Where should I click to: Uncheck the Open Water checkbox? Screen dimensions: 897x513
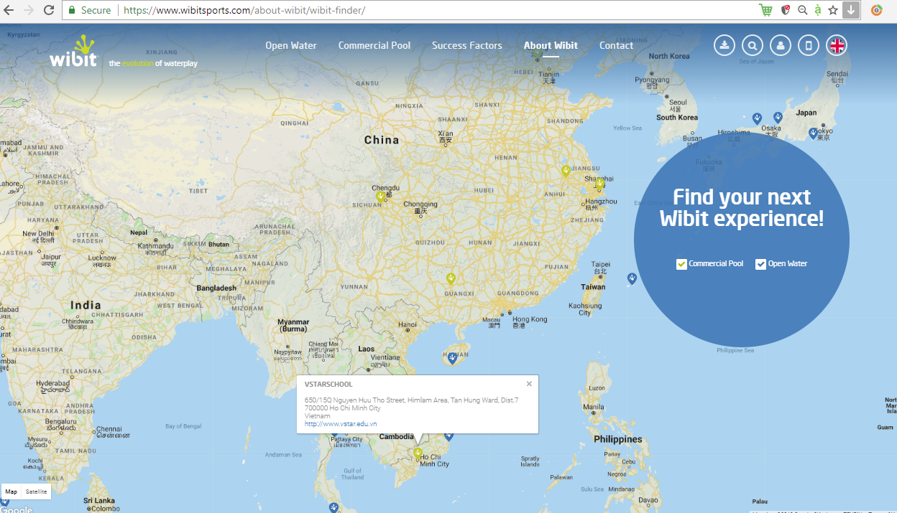760,264
